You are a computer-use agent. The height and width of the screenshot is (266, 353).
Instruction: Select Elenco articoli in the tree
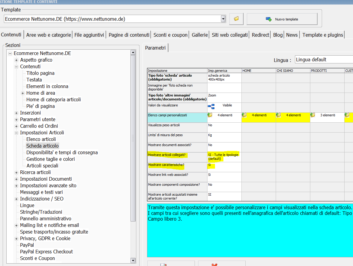(x=41, y=139)
